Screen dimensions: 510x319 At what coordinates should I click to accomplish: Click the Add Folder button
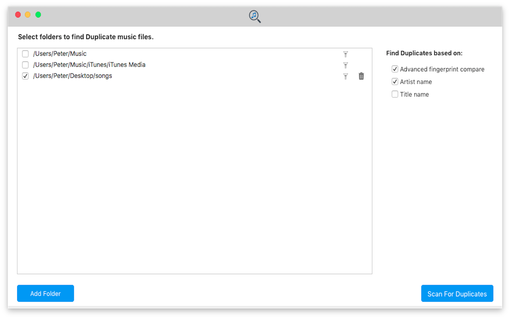click(45, 293)
